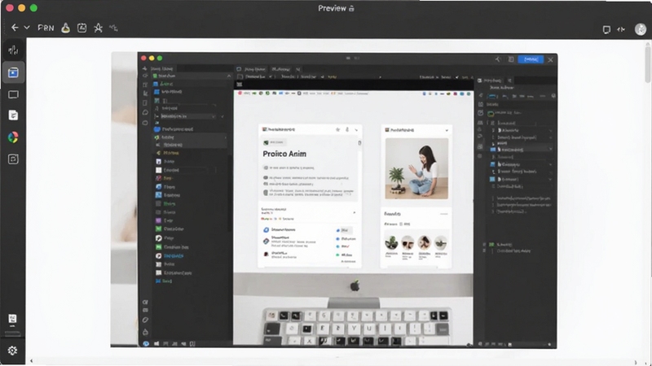Click the Proiico Anim heading
The height and width of the screenshot is (366, 652).
(284, 154)
